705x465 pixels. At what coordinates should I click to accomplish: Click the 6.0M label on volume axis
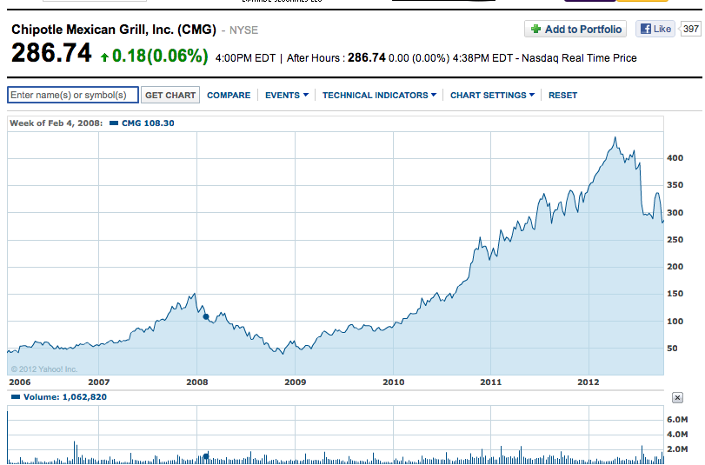point(677,420)
